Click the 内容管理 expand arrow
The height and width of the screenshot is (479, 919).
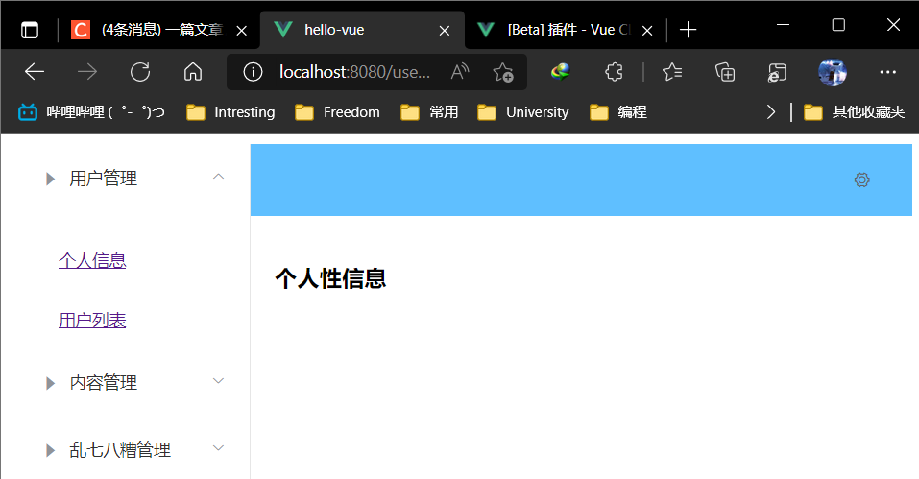(218, 381)
